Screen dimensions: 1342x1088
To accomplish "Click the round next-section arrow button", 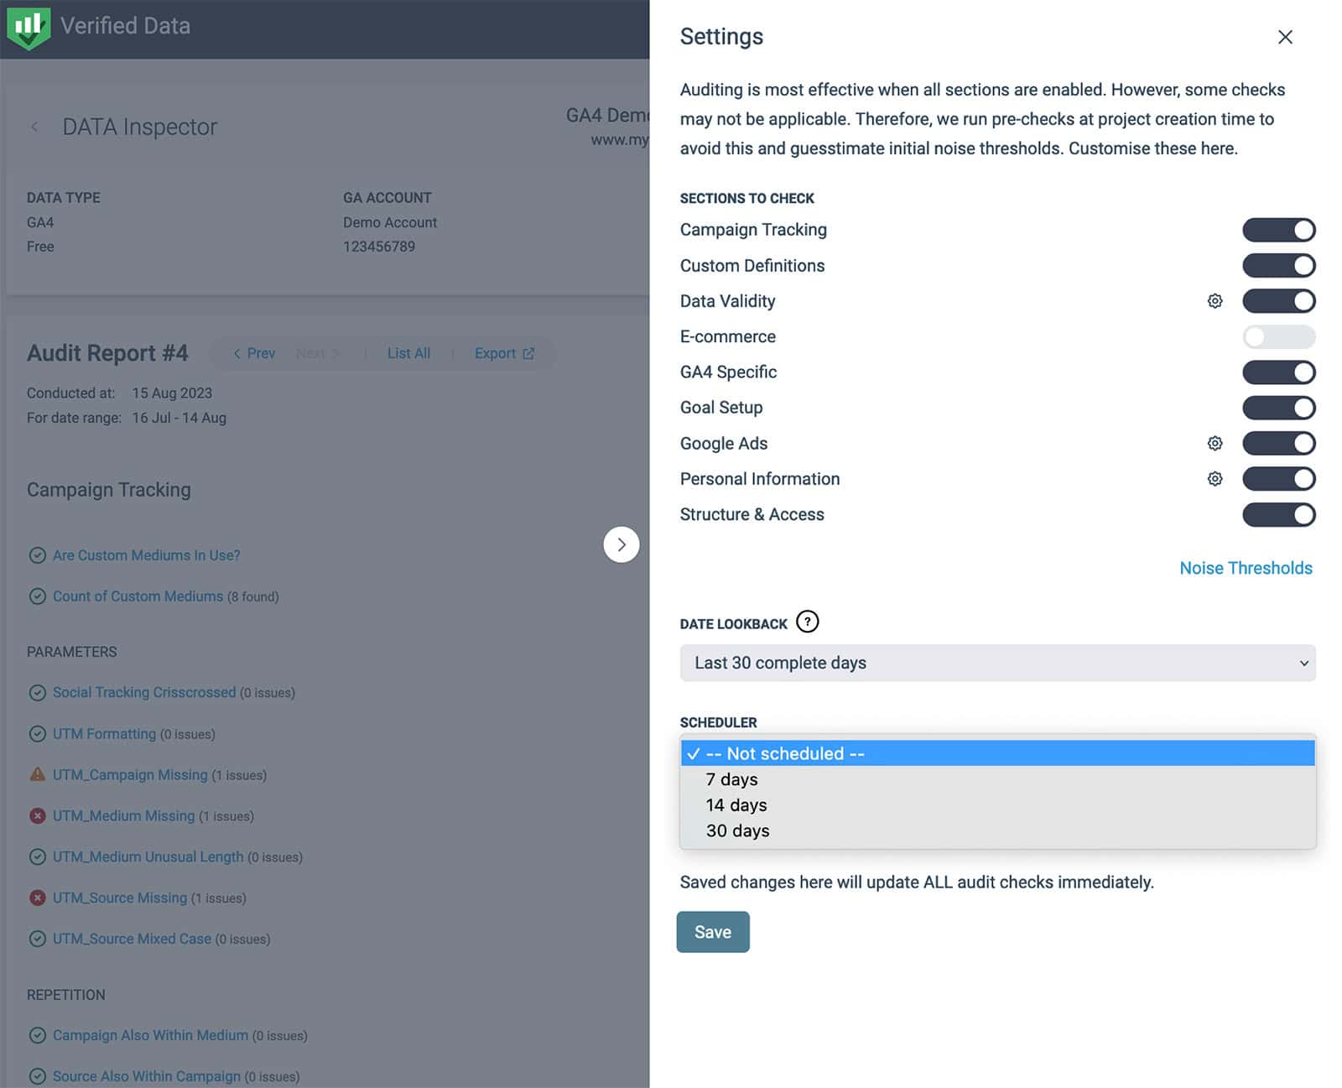I will coord(622,544).
